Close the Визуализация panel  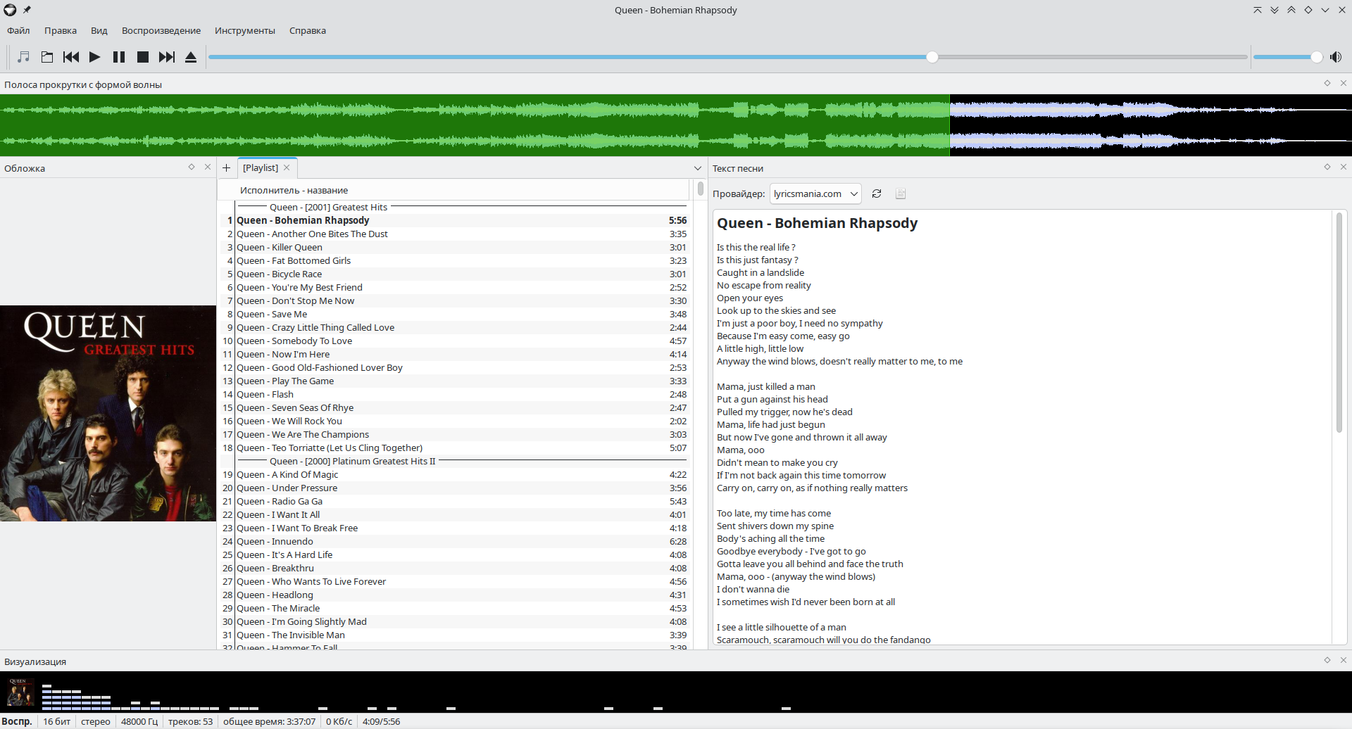(1344, 660)
